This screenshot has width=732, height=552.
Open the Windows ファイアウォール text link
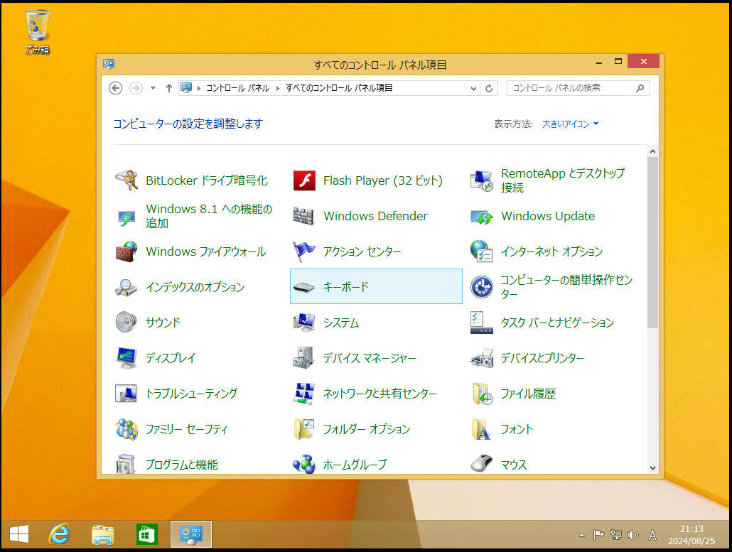206,251
